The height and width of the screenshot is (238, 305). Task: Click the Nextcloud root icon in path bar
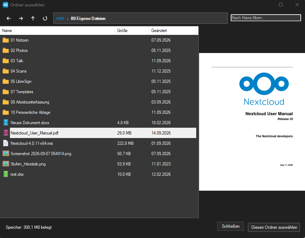[60, 18]
